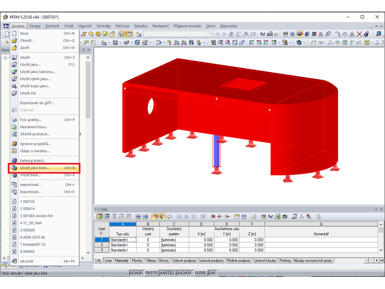Switch to the Průřezy table tab
Image resolution: width=385 pixels, height=289 pixels.
(x=285, y=261)
